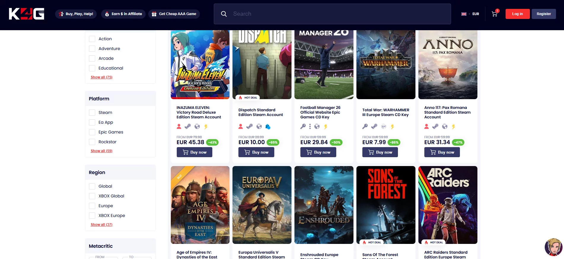The width and height of the screenshot is (564, 259).
Task: Open the Total War: WARHAMMER III title link
Action: 386,112
